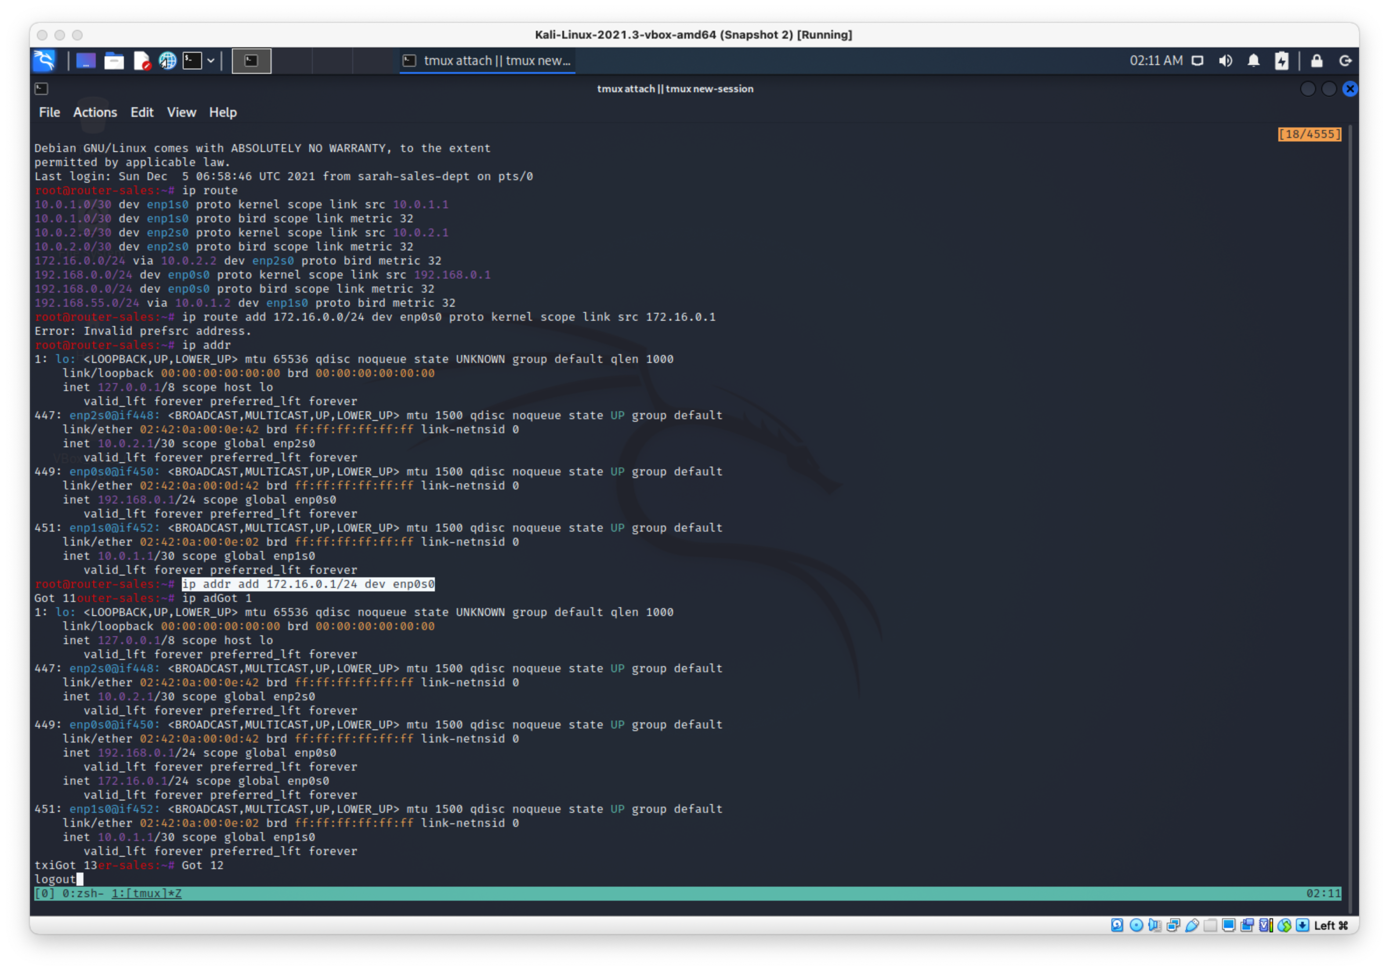Click the 172.16.0.1/24 inet address line
Image resolution: width=1389 pixels, height=971 pixels.
point(196,781)
